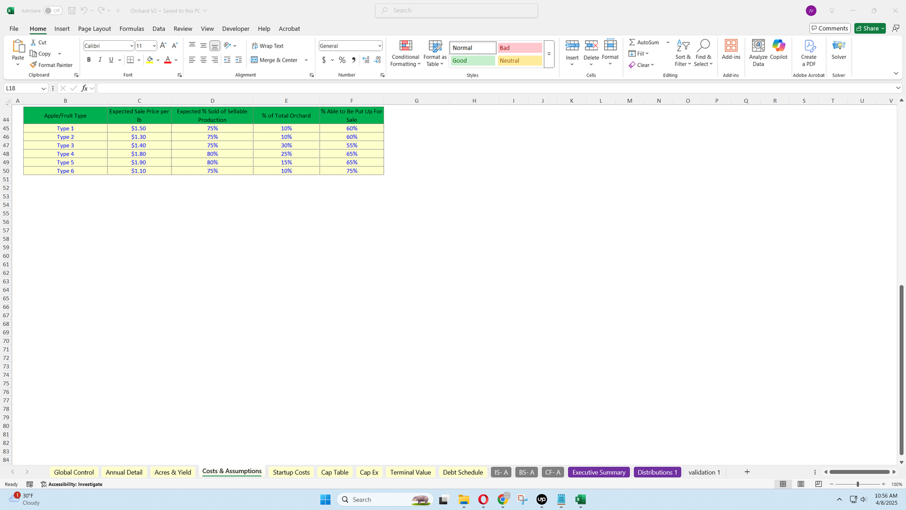Apply the Good cell style

point(473,61)
